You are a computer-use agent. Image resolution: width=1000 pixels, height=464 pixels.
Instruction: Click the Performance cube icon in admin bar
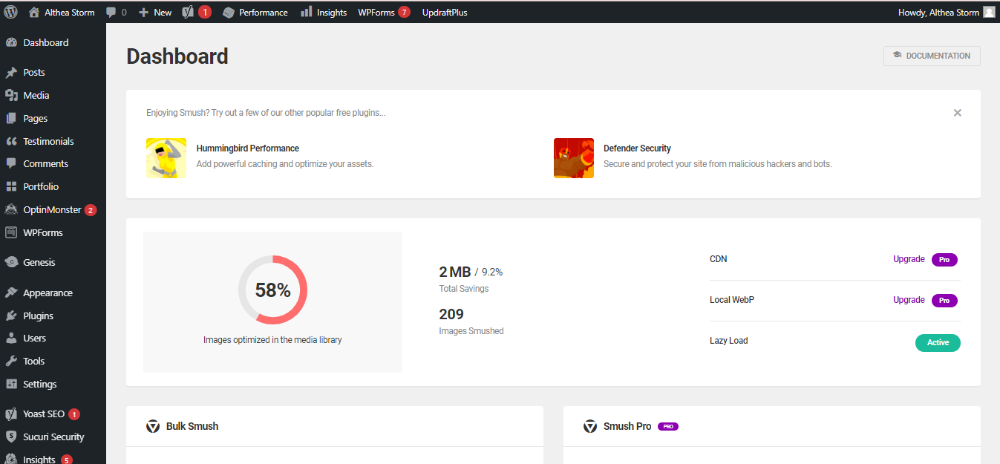click(229, 12)
